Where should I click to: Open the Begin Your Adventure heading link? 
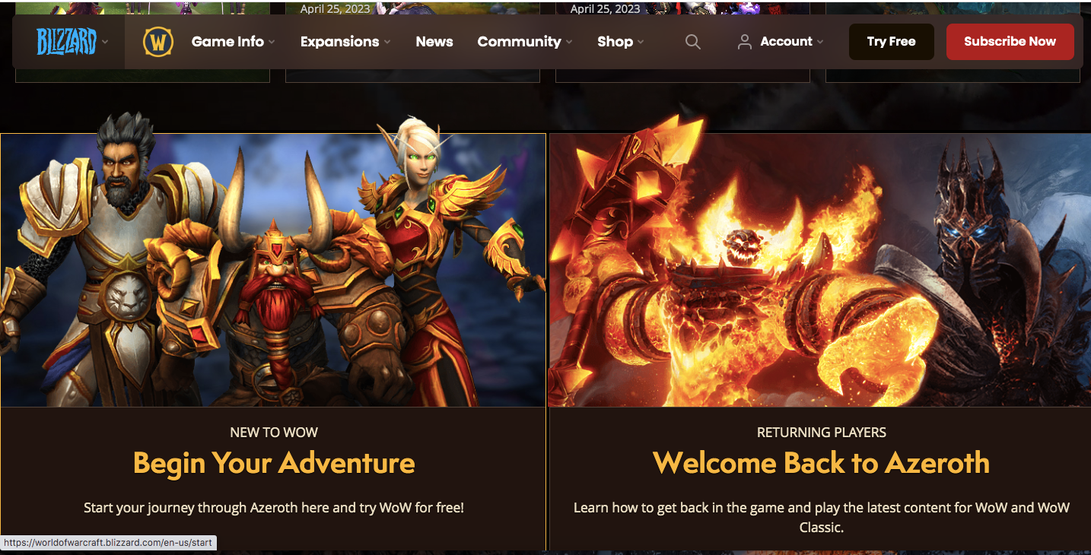pyautogui.click(x=274, y=462)
